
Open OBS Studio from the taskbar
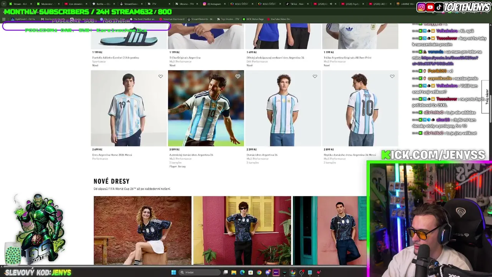(x=301, y=272)
